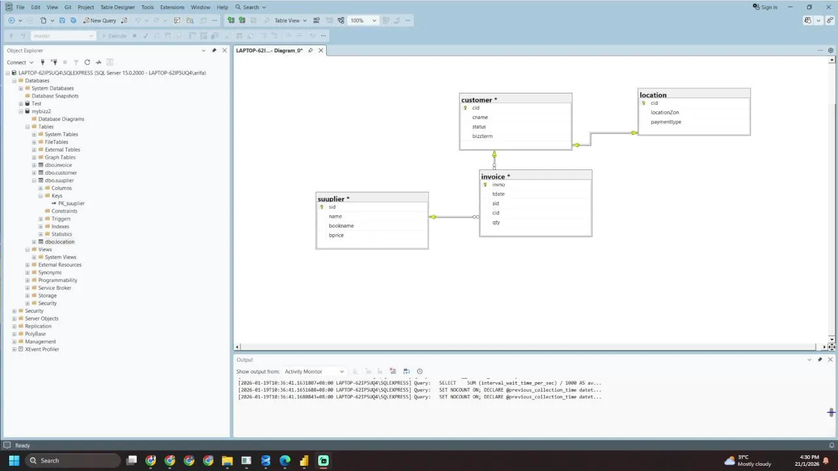
Task: Open the Connect dropdown in Object Explorer
Action: [x=19, y=62]
